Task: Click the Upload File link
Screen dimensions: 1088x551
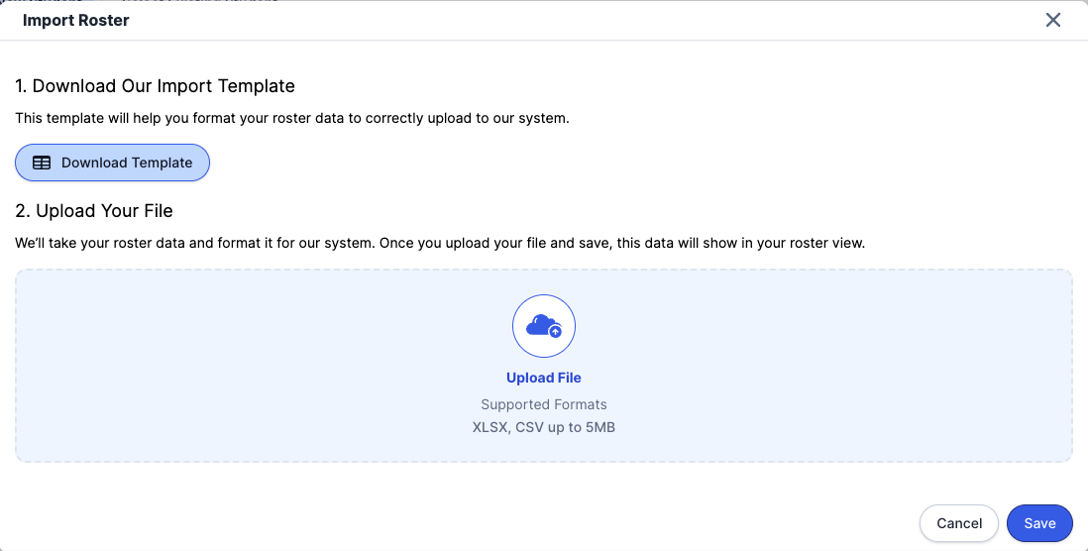Action: click(543, 378)
